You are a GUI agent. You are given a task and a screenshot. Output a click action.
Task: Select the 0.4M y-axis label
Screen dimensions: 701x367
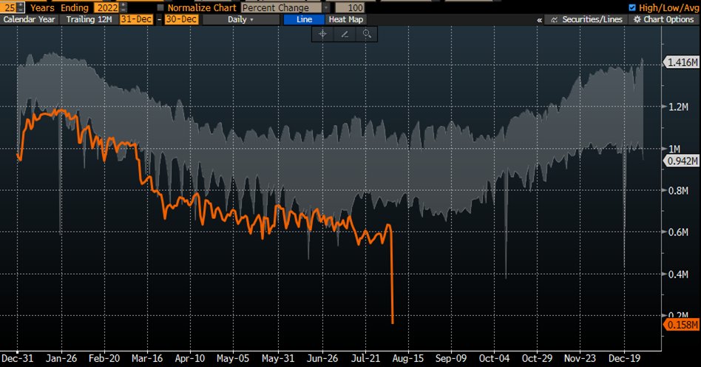(678, 274)
